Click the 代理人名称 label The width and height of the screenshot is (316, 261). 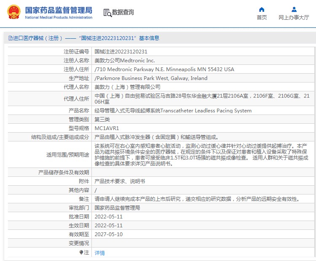tap(76, 87)
